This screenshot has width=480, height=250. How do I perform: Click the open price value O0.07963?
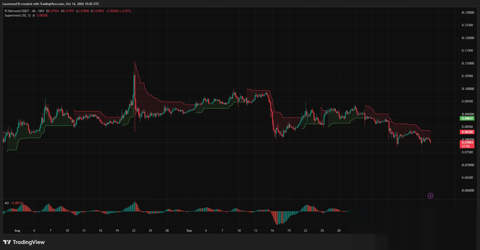[53, 11]
